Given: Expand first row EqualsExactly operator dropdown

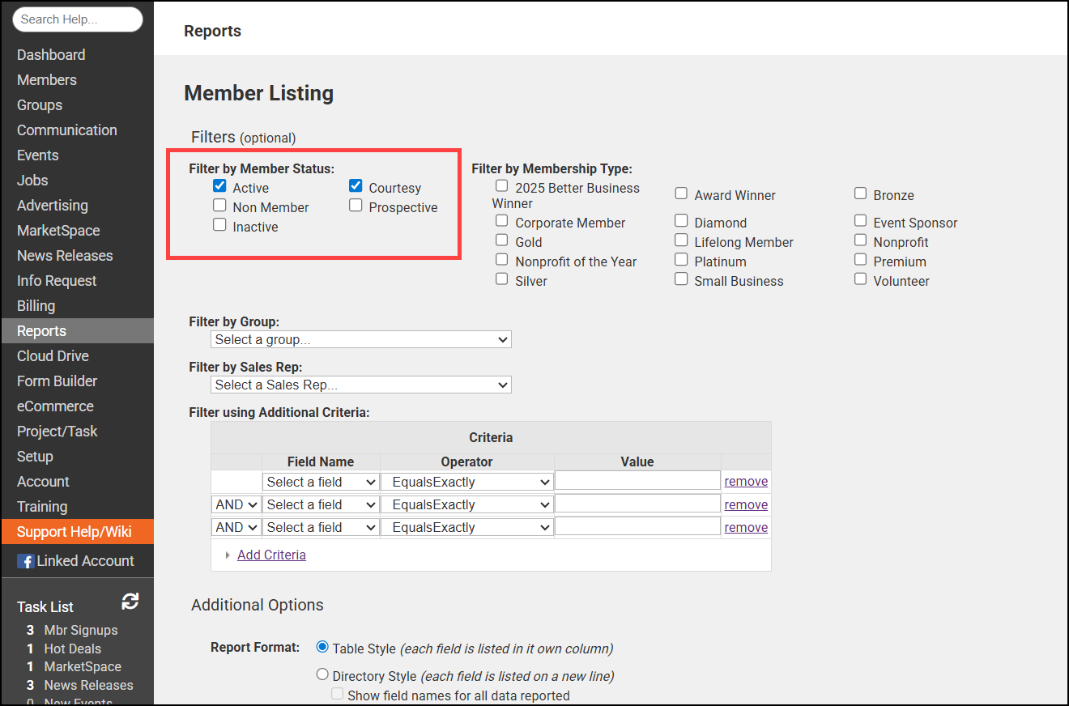Looking at the screenshot, I should click(x=467, y=482).
